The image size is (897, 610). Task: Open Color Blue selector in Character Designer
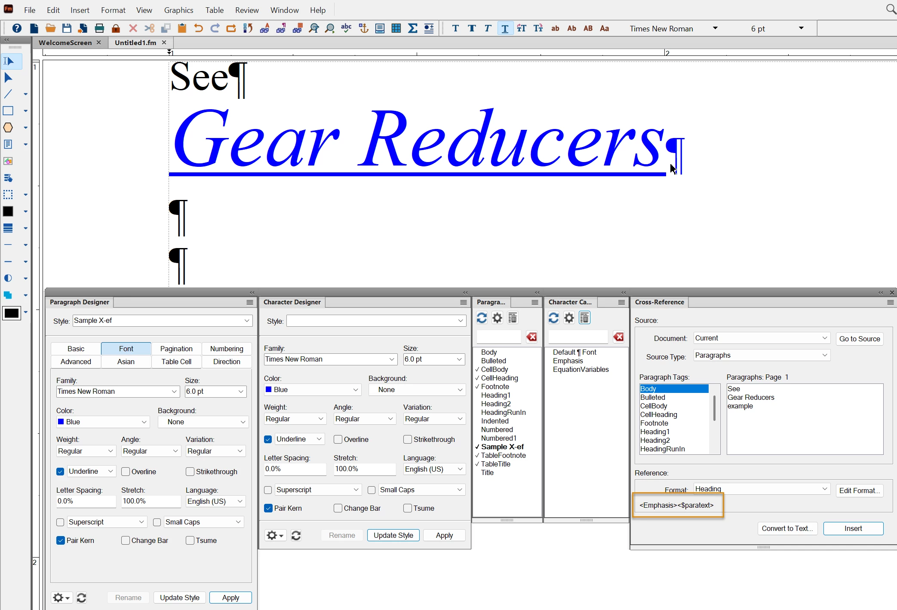312,389
